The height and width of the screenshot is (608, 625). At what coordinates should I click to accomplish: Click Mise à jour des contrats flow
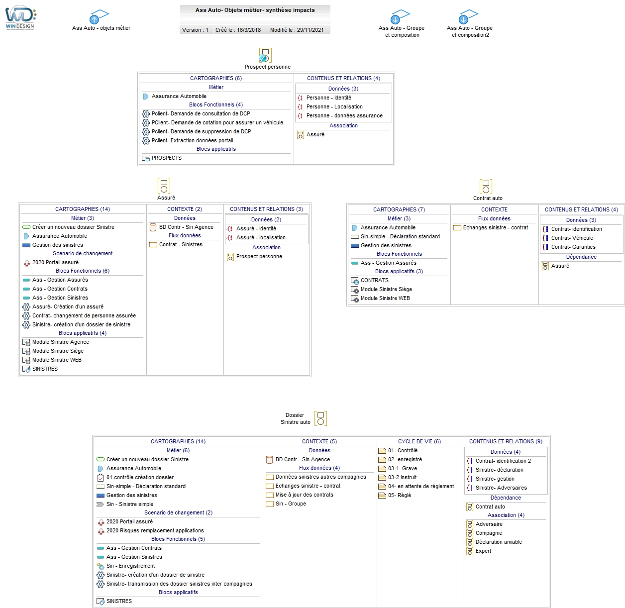click(x=305, y=495)
